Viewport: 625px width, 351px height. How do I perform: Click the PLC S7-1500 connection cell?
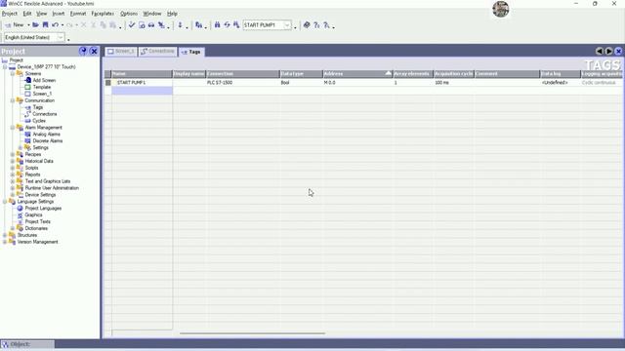tap(243, 83)
